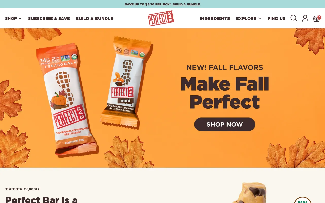Open the Ingredients page
Screen dimensions: 325x203
tap(215, 18)
